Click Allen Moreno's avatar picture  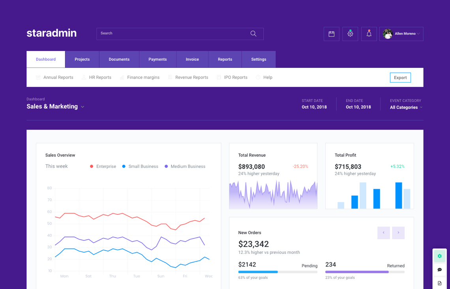[388, 34]
